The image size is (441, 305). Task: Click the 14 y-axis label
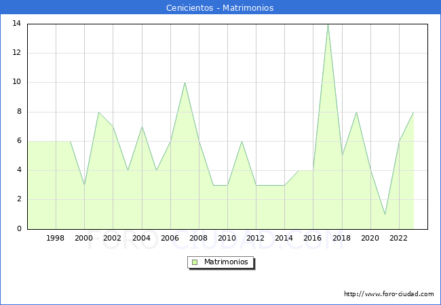(17, 23)
